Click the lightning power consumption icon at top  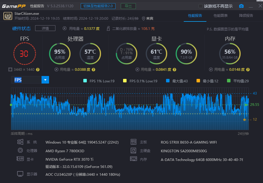click(65, 28)
